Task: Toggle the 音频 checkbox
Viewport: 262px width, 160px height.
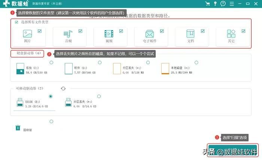Action: [80, 31]
